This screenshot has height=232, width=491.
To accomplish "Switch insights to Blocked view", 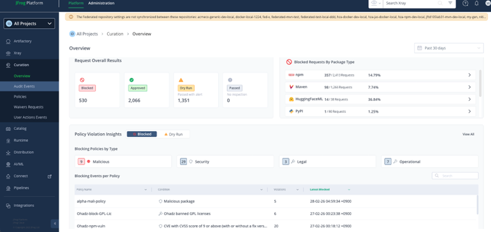I will 142,134.
